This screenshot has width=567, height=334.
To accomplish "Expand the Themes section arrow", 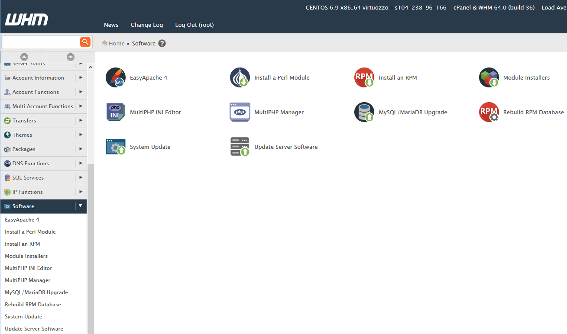I will (x=81, y=135).
